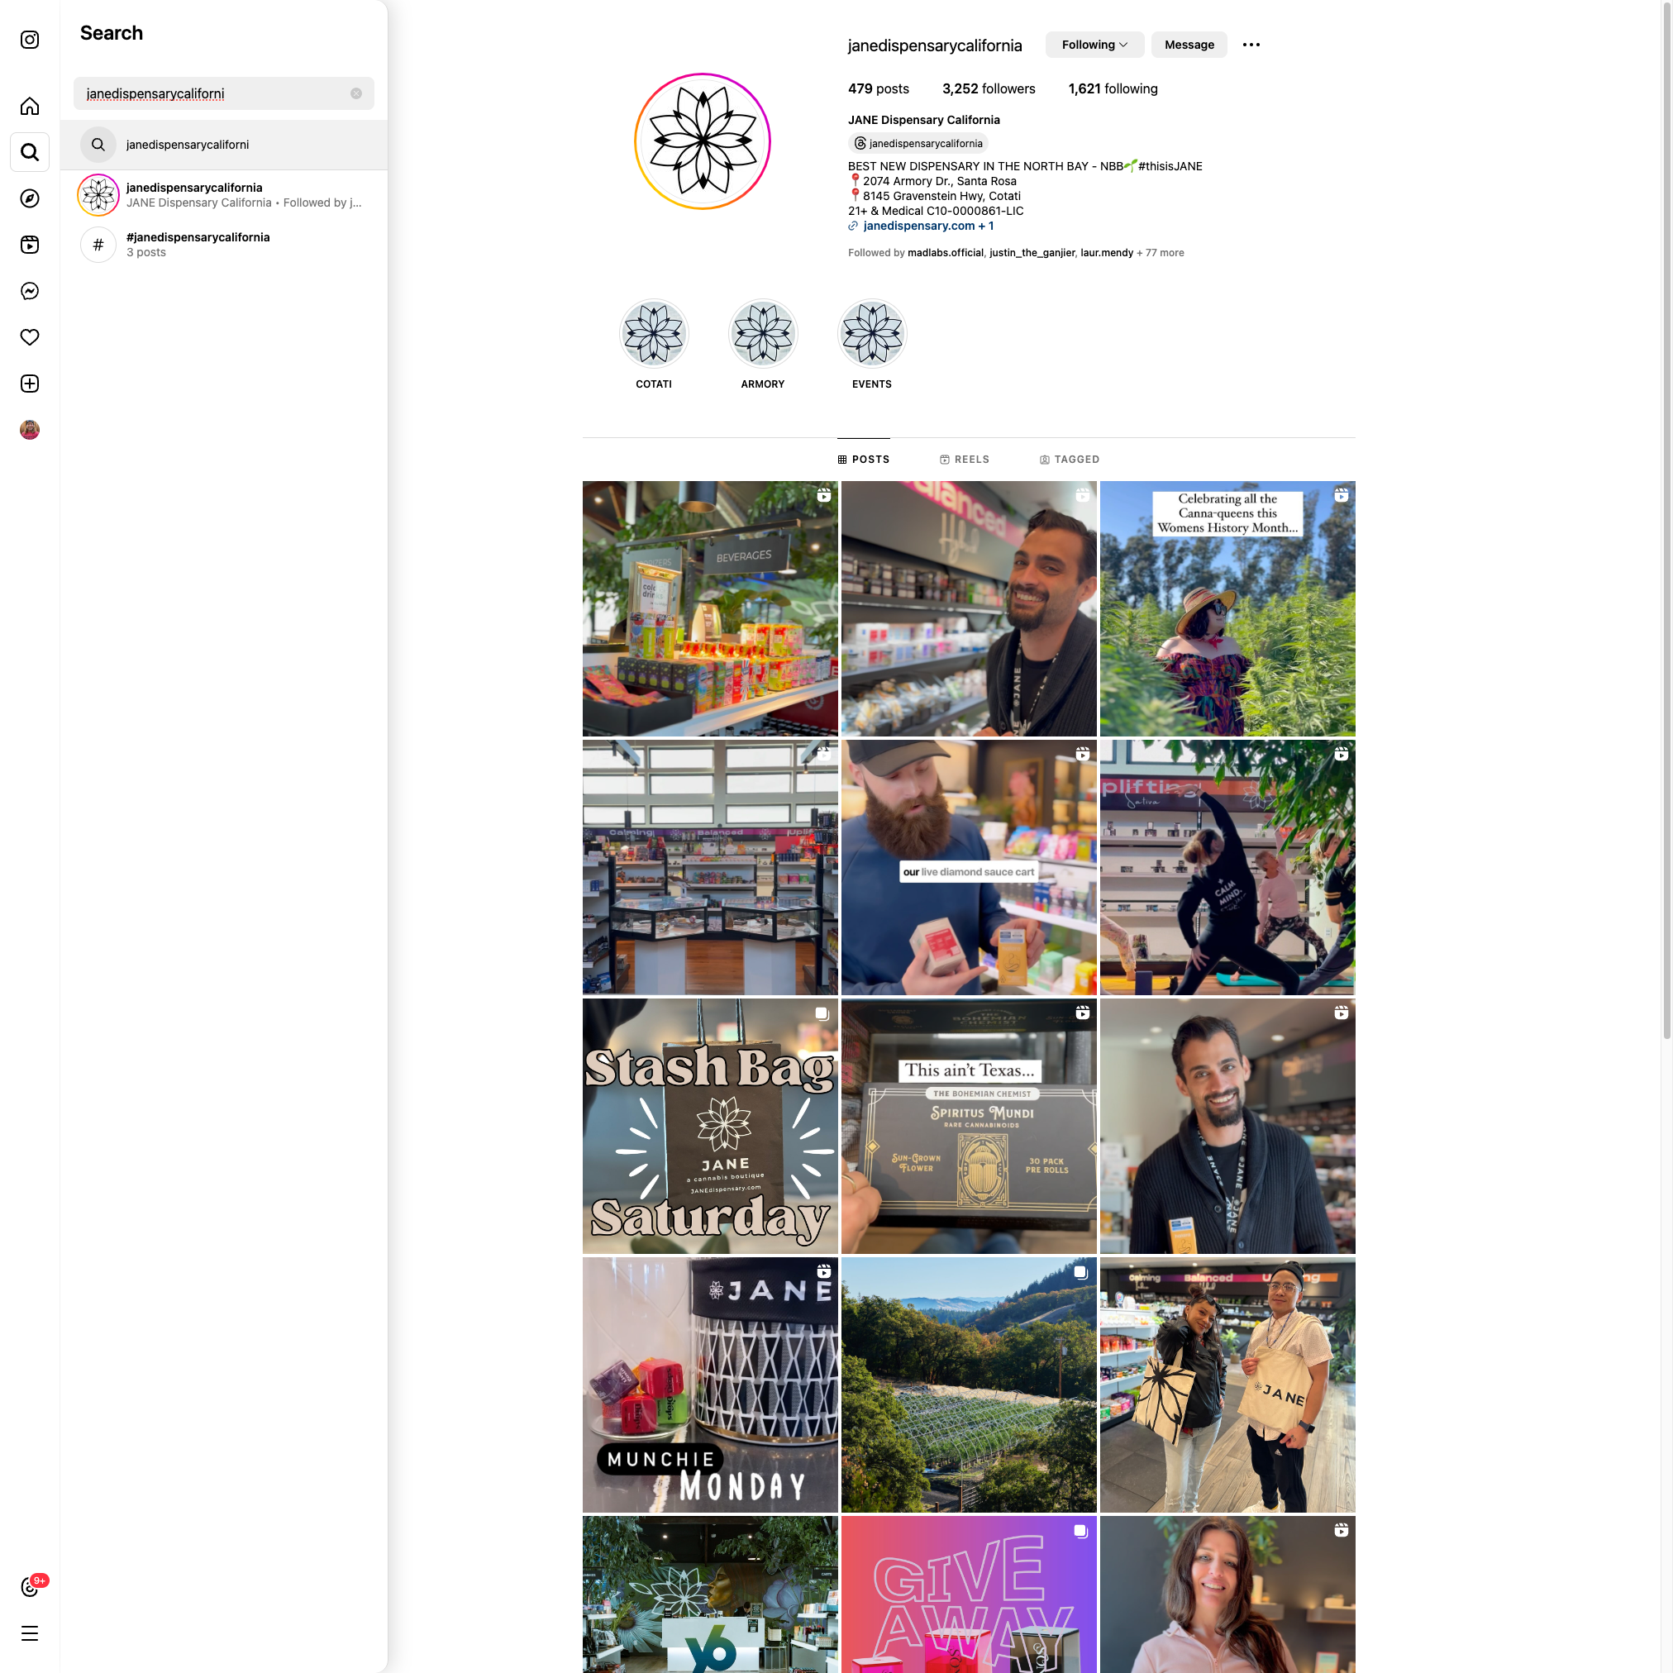Open the 'live diamond sauce cart' reel
1673x1673 pixels.
(x=969, y=867)
